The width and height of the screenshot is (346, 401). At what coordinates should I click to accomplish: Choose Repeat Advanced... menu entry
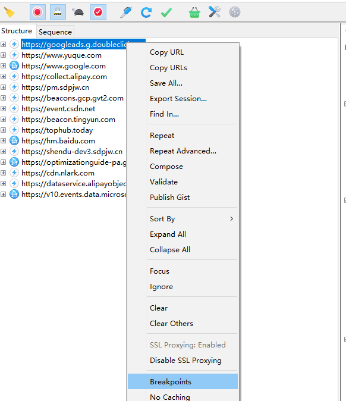[183, 151]
